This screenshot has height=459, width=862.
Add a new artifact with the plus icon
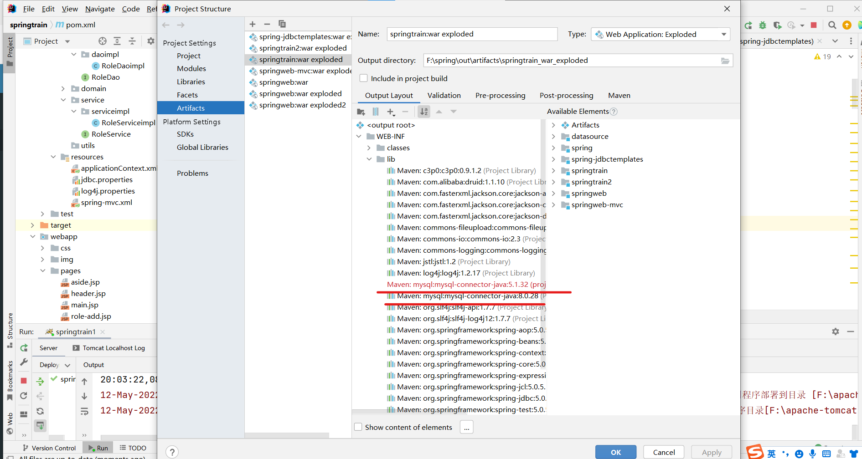coord(253,24)
